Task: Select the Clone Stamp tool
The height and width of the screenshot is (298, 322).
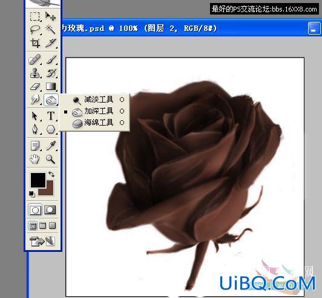Action: click(34, 73)
